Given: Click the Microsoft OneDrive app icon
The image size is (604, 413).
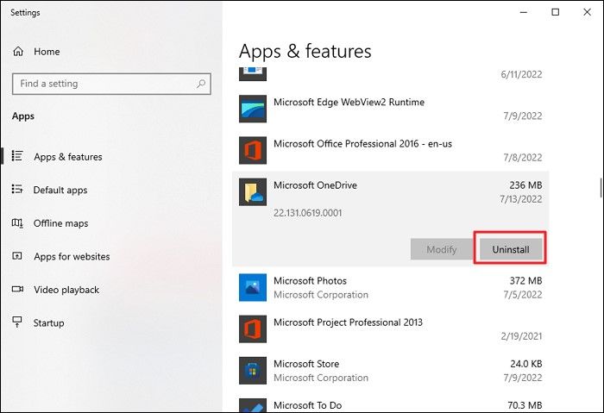Looking at the screenshot, I should pos(253,192).
